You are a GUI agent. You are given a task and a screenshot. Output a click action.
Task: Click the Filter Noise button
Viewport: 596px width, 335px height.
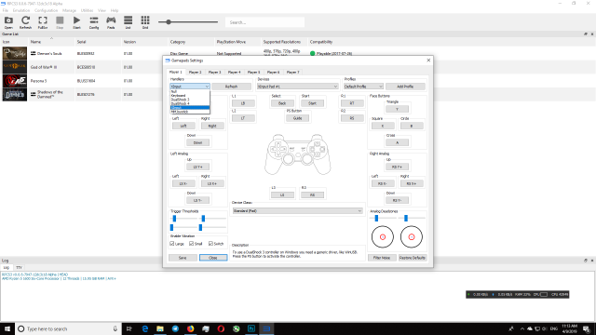pos(382,258)
